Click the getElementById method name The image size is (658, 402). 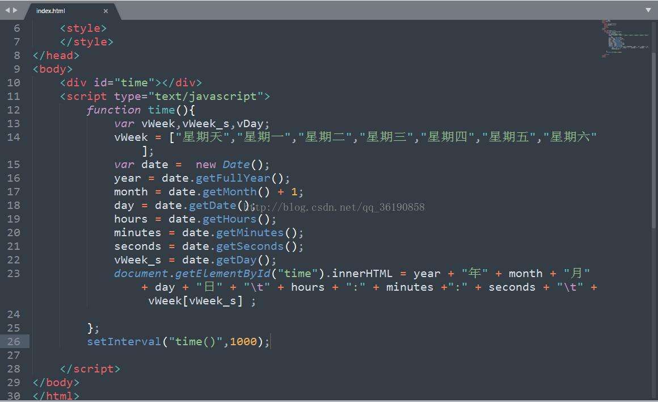[223, 274]
